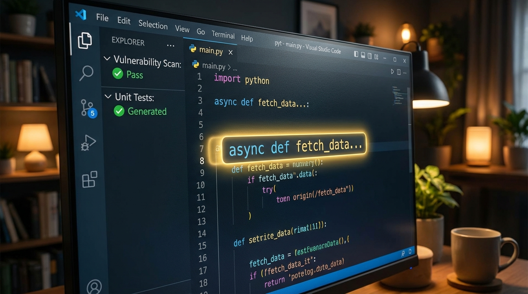Click 'torn origin(/fetch_data"))' line
The width and height of the screenshot is (528, 294).
(x=315, y=194)
